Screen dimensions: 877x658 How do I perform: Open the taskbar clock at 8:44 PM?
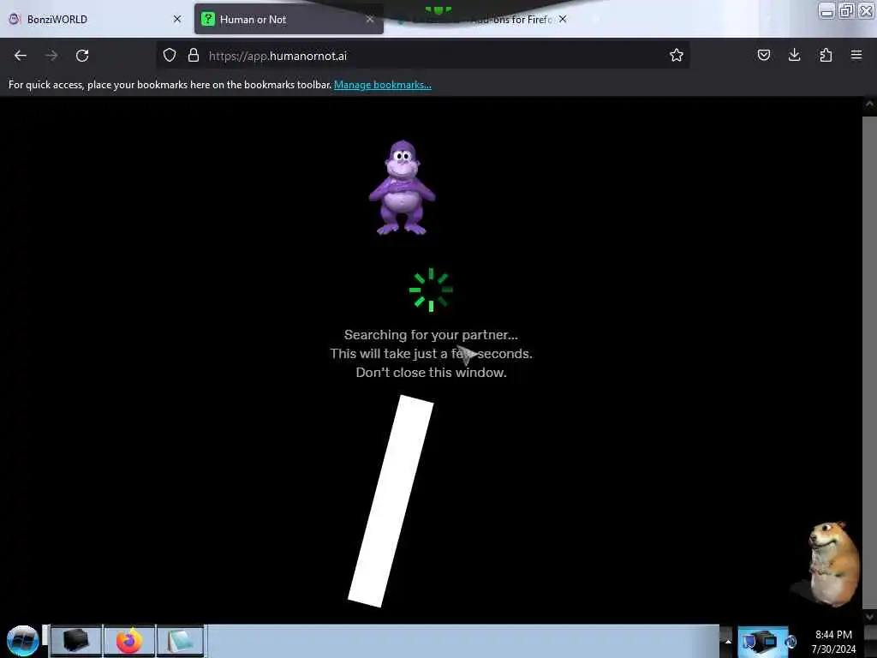[833, 641]
